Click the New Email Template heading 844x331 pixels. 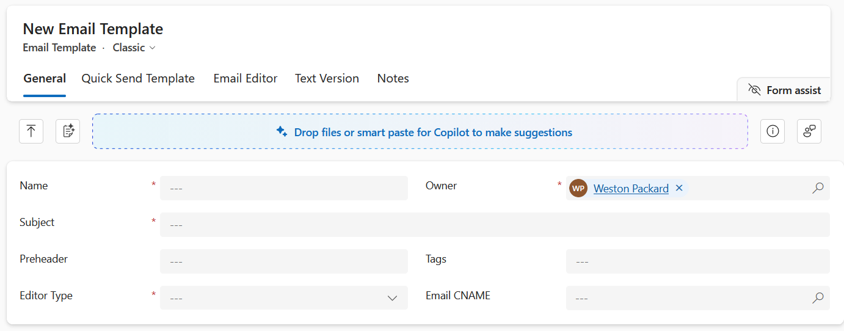(x=93, y=29)
